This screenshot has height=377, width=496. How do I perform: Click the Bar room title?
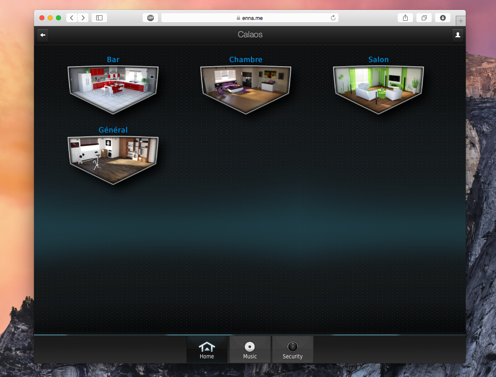[113, 60]
